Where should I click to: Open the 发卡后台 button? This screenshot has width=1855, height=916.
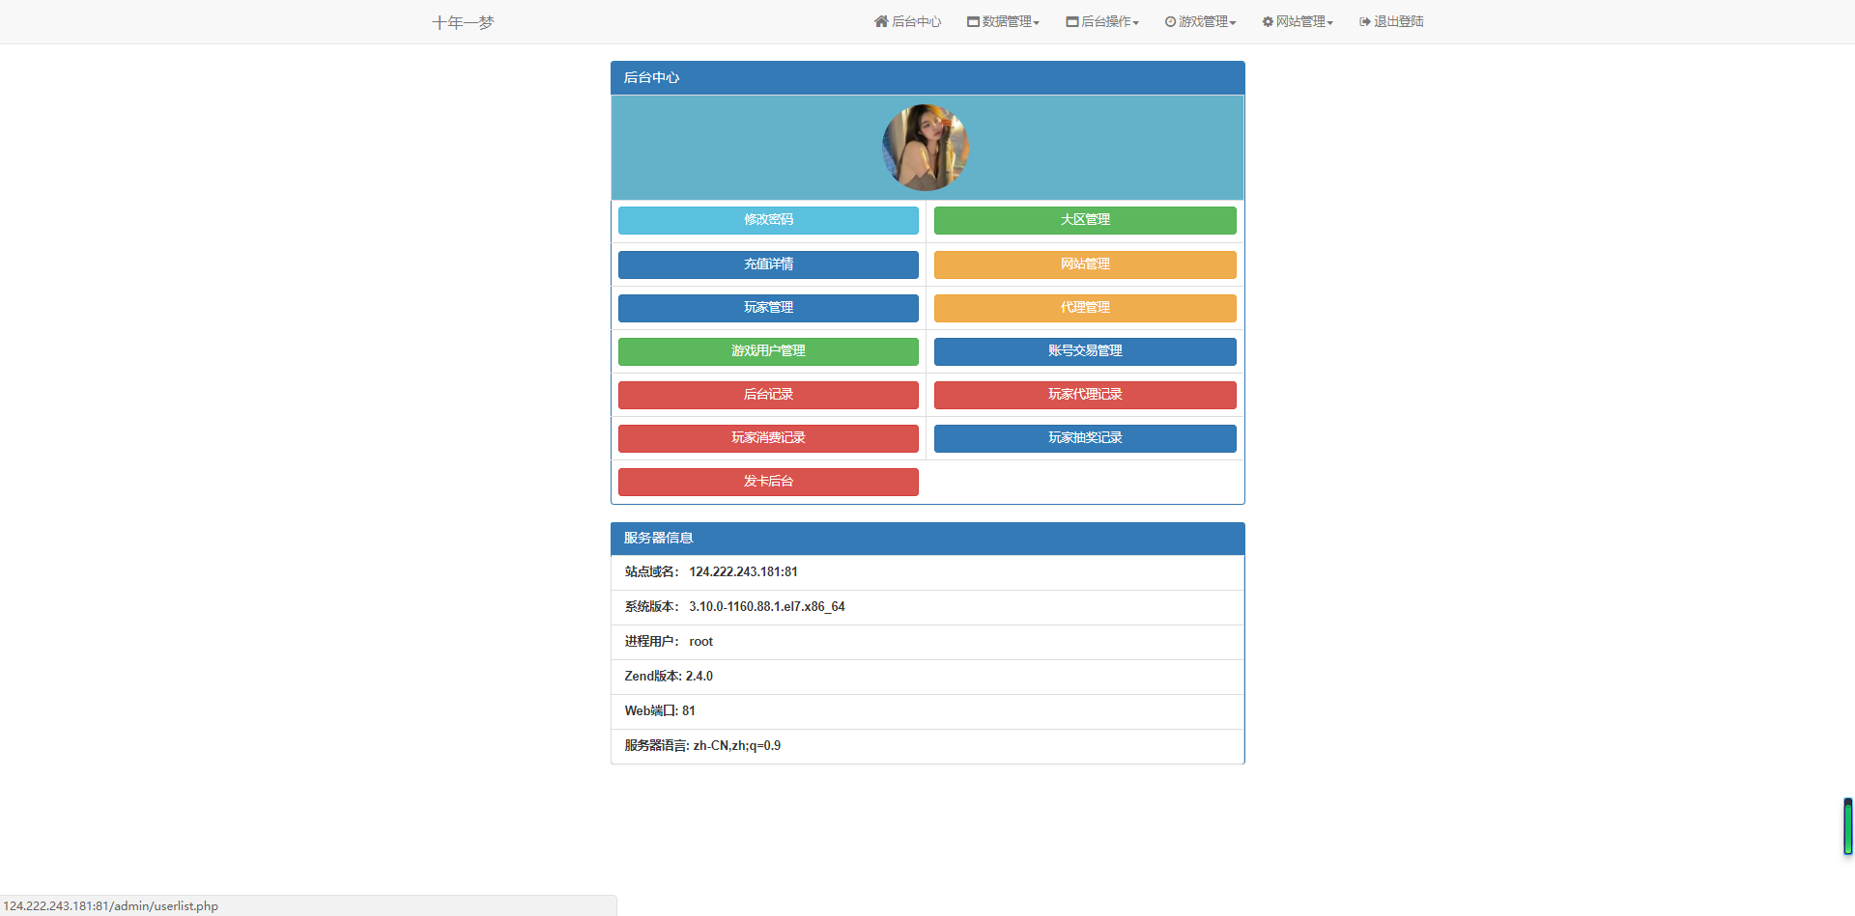pos(768,482)
